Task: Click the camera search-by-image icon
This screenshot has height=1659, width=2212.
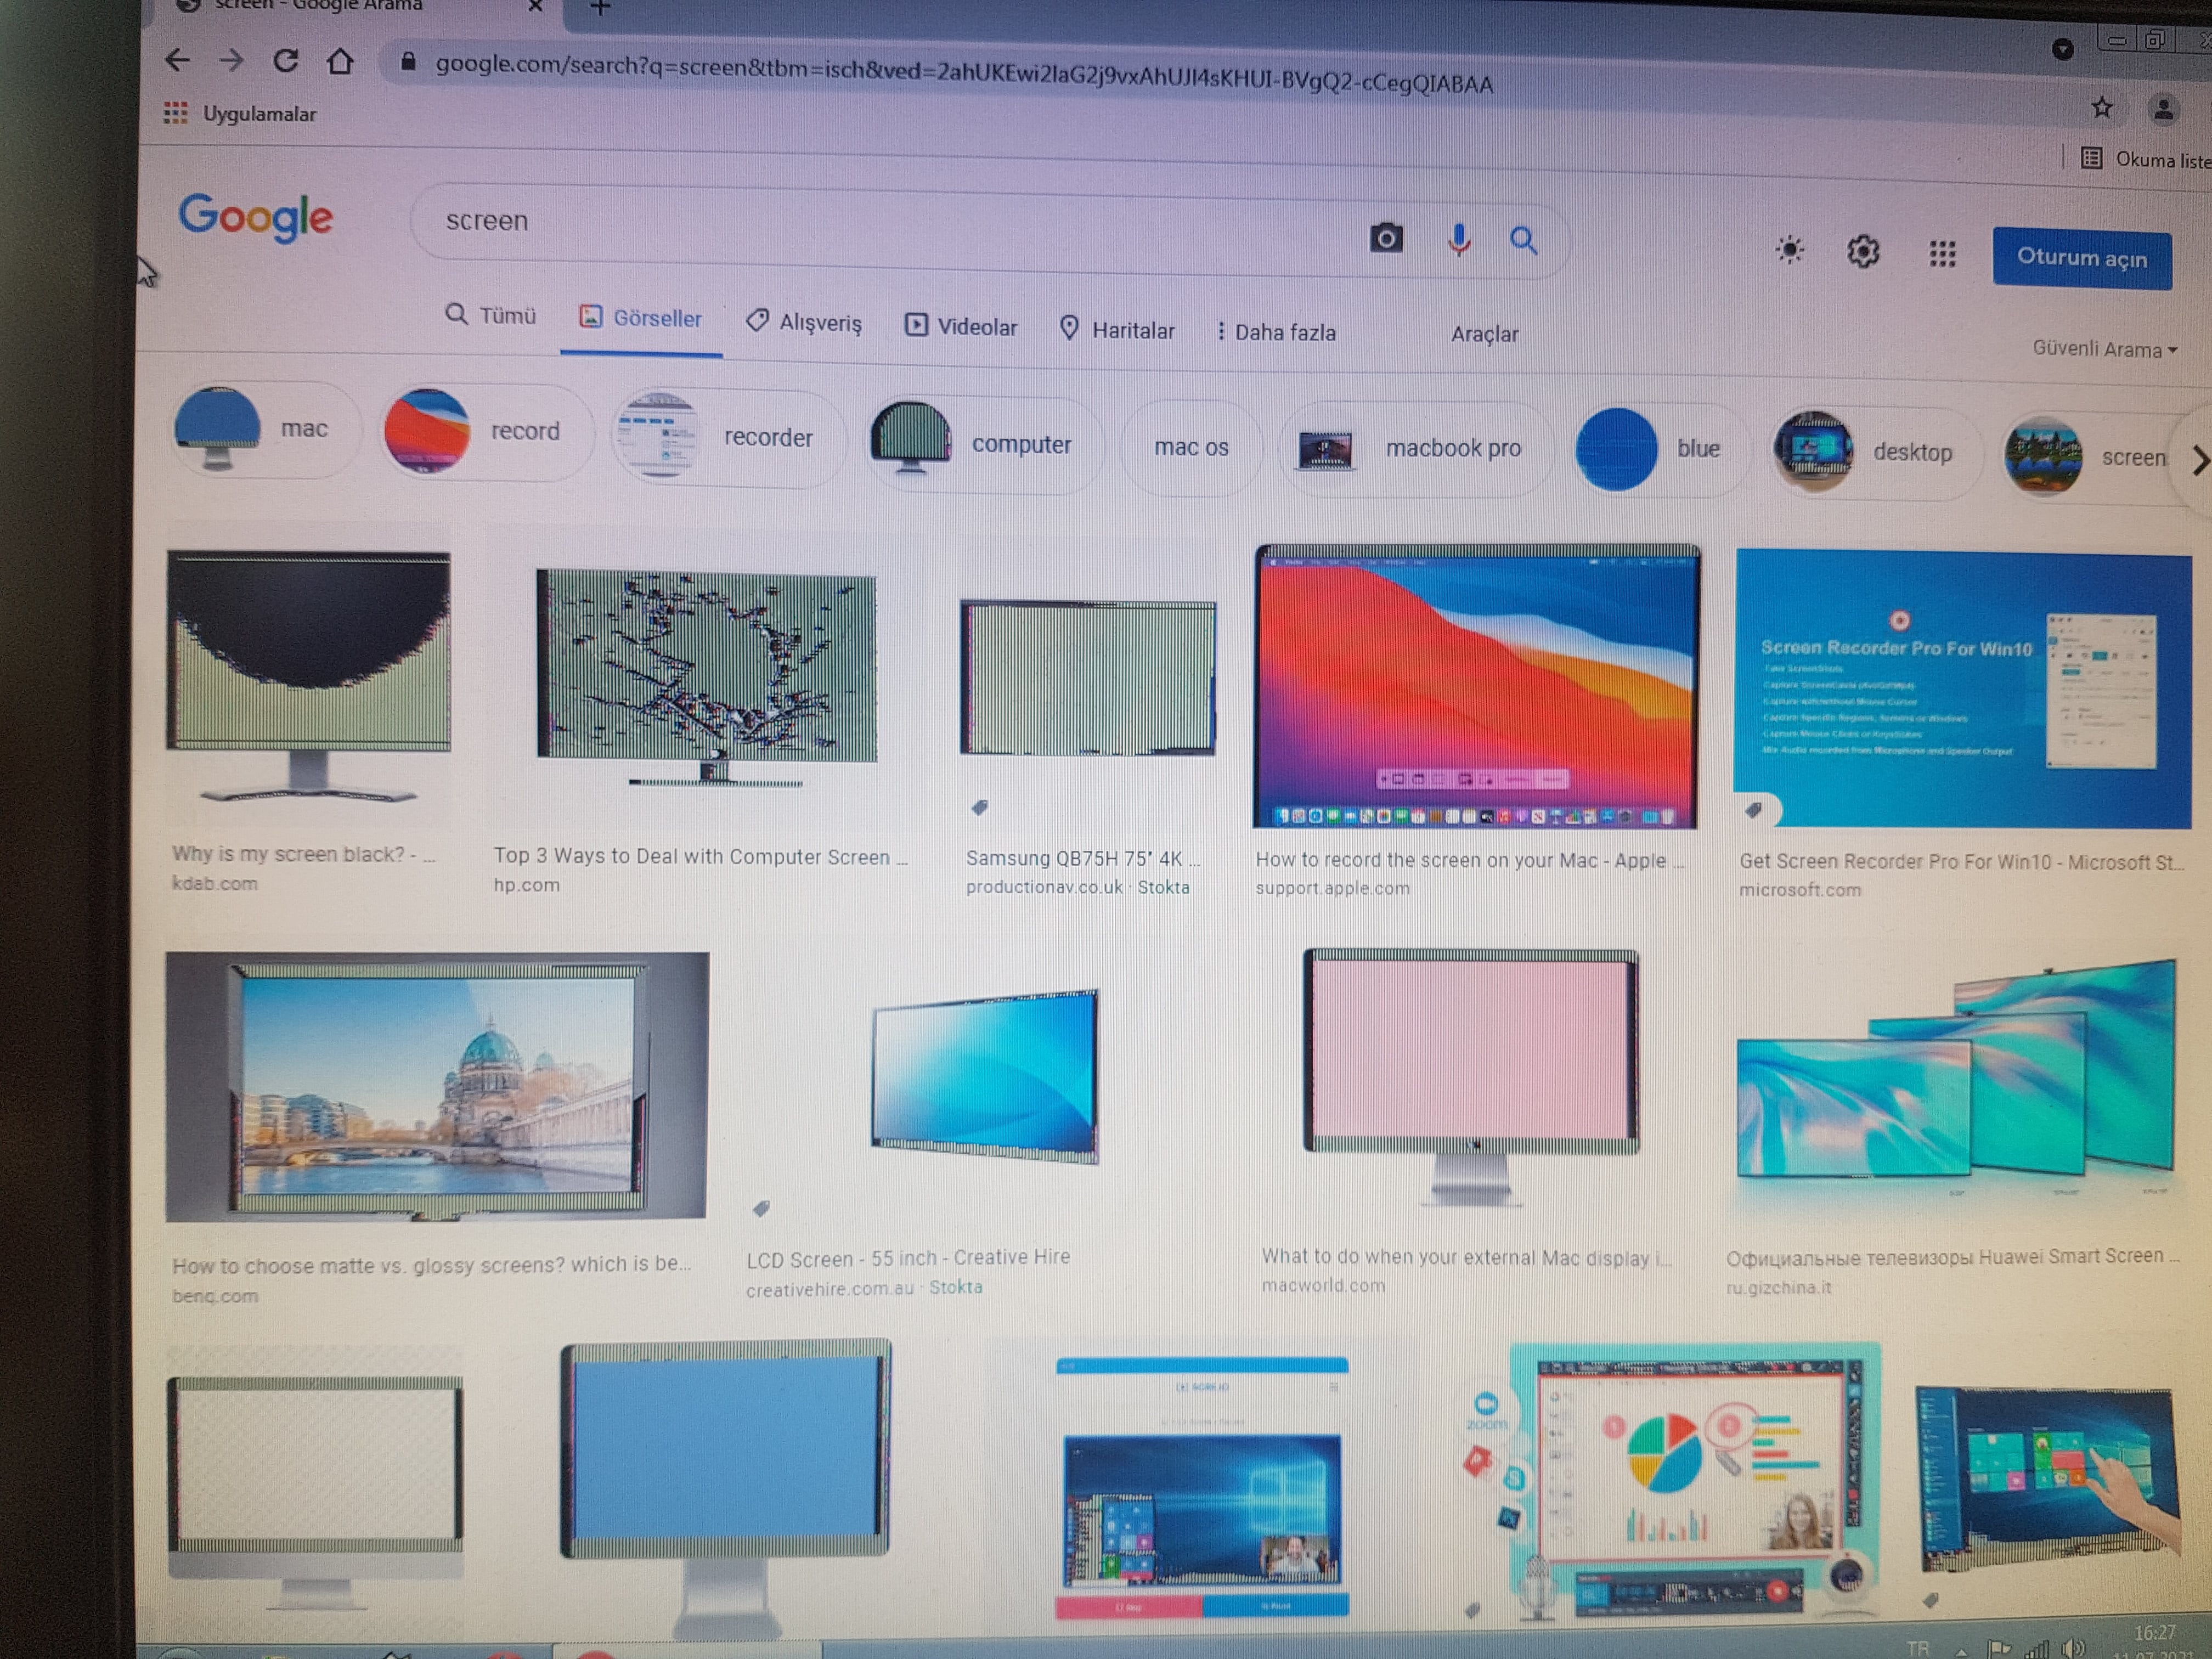Action: 1385,238
